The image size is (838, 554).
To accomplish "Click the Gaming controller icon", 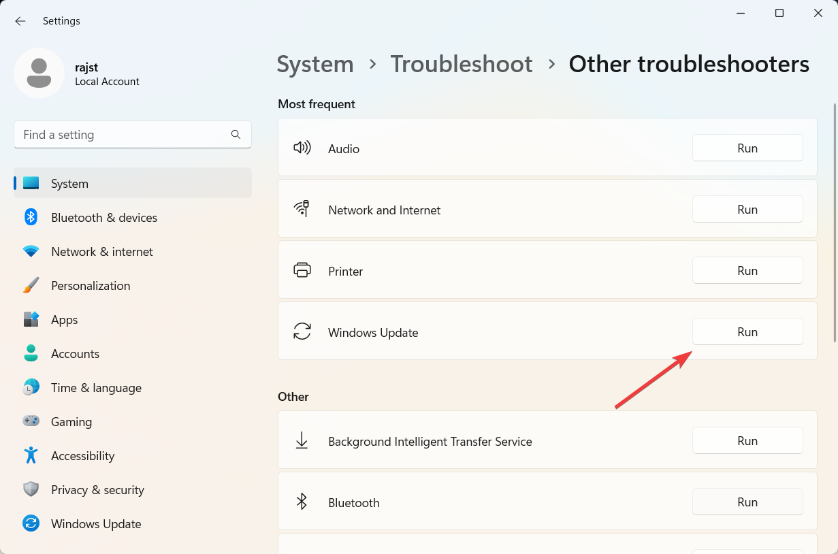I will 31,421.
